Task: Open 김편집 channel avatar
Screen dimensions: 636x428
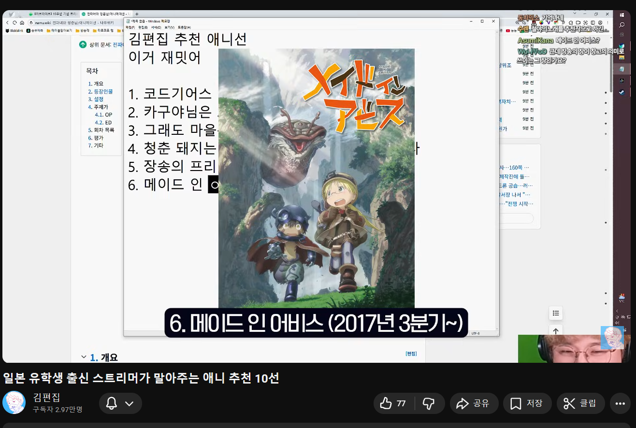Action: [x=14, y=402]
